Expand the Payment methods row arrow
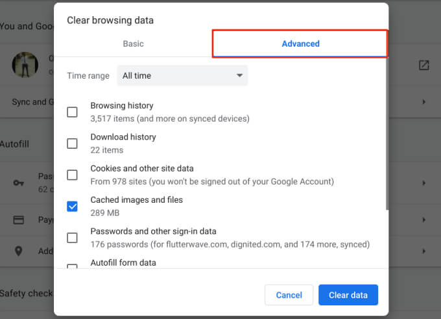This screenshot has height=319, width=441. [x=423, y=220]
